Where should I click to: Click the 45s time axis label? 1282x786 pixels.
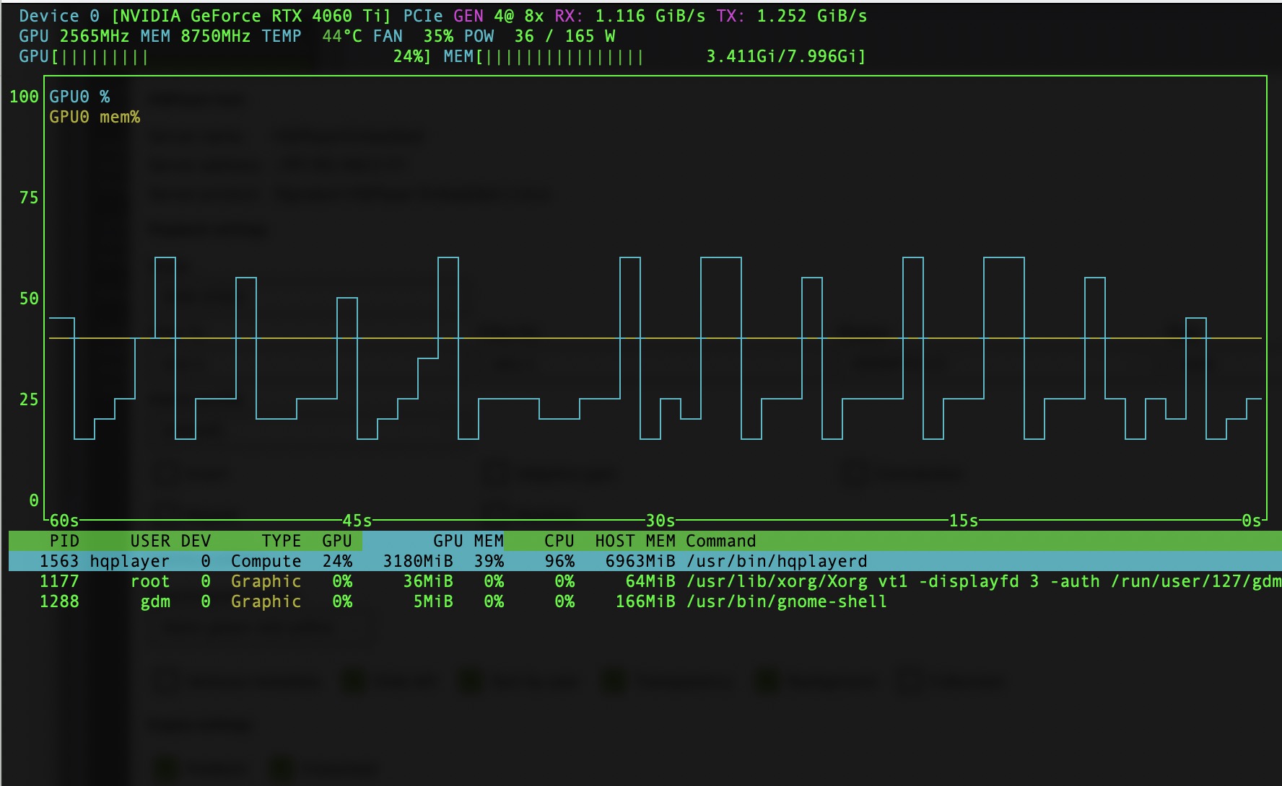tap(357, 521)
